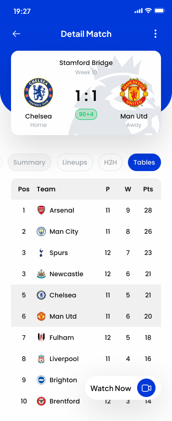Switch to the Lineups tab

(x=75, y=162)
